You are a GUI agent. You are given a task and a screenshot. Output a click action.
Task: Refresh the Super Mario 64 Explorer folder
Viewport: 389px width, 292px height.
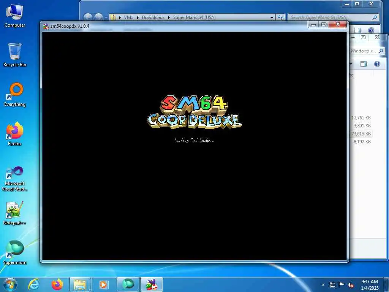click(280, 17)
